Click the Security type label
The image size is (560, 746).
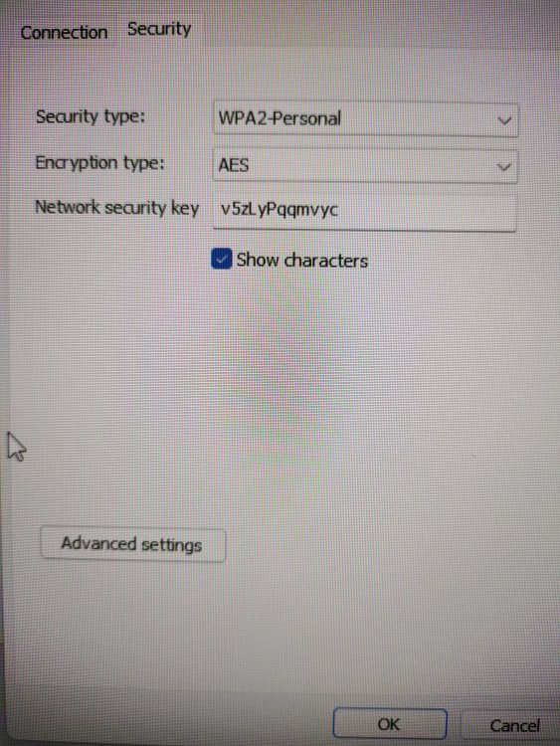90,116
